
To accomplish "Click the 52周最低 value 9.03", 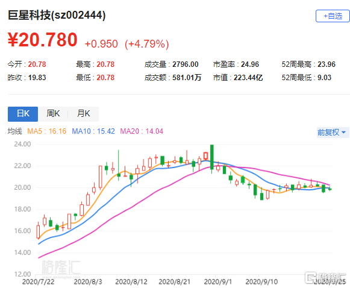I will (x=324, y=78).
